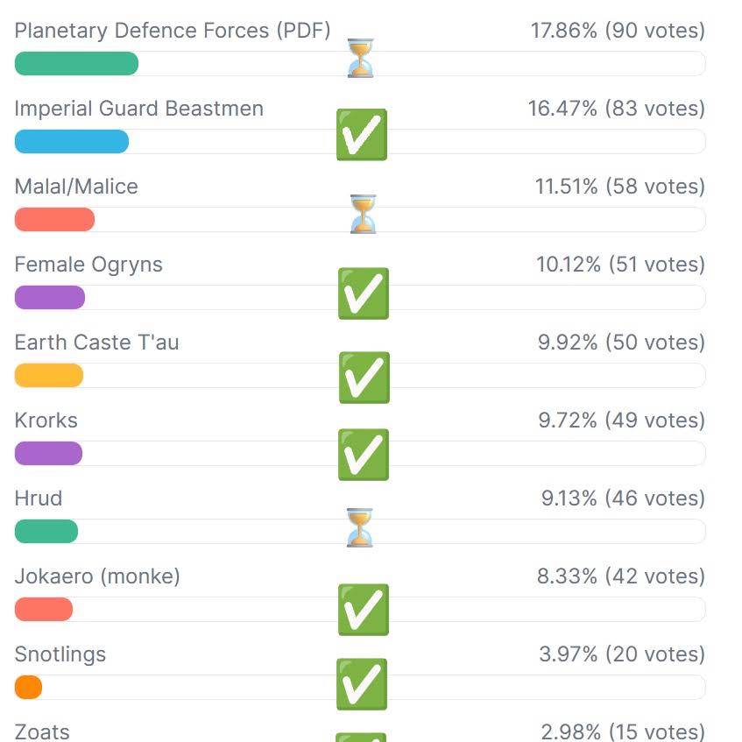This screenshot has height=742, width=742.
Task: Click the green checkmark on Female Ogryns row
Action: click(x=364, y=293)
